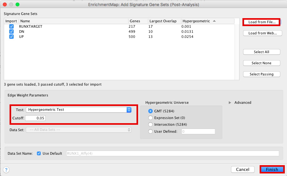Click the Cutoff value field

point(35,118)
